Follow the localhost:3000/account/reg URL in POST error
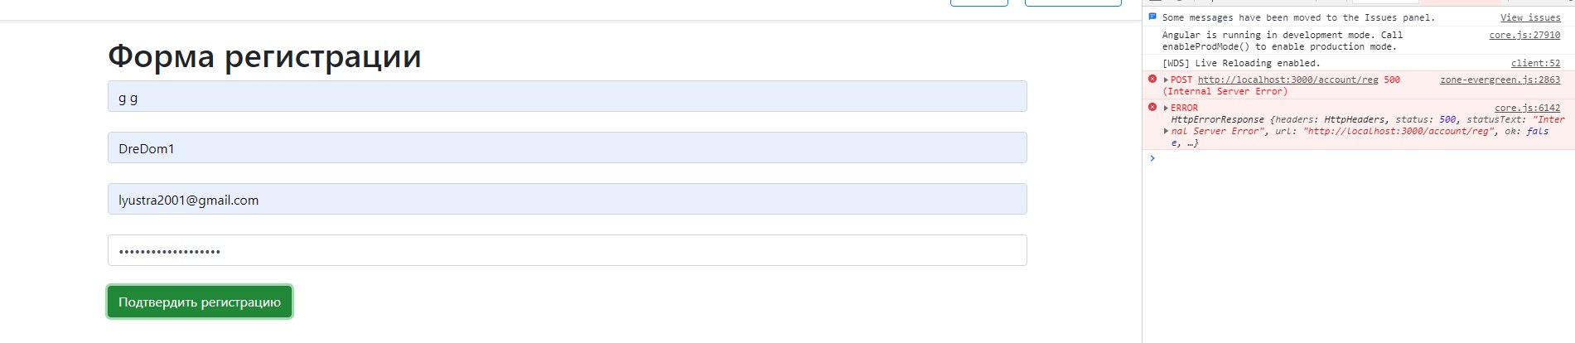This screenshot has width=1575, height=343. pyautogui.click(x=1288, y=80)
